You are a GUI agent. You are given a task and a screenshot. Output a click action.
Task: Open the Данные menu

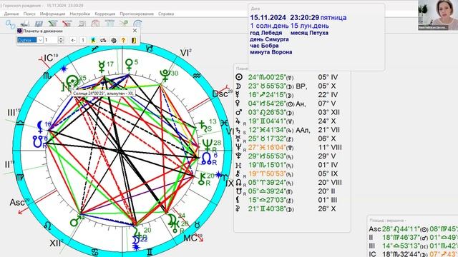(x=11, y=14)
